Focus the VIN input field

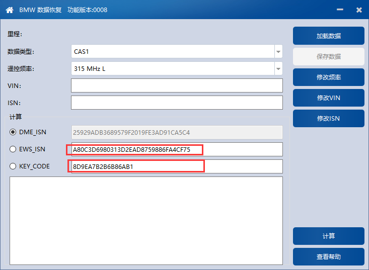tap(177, 85)
